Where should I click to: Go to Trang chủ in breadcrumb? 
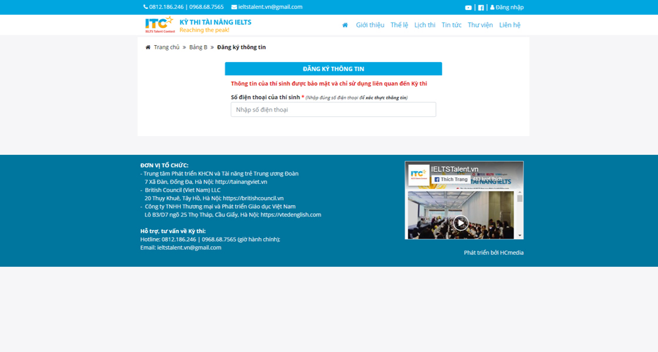coord(166,48)
